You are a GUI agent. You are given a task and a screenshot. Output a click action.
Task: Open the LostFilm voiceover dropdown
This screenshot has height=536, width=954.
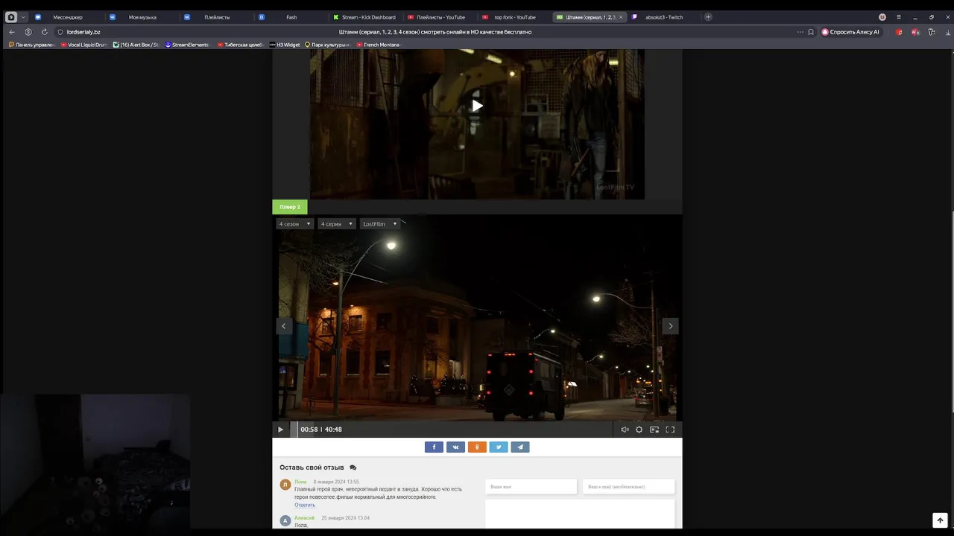pyautogui.click(x=380, y=224)
